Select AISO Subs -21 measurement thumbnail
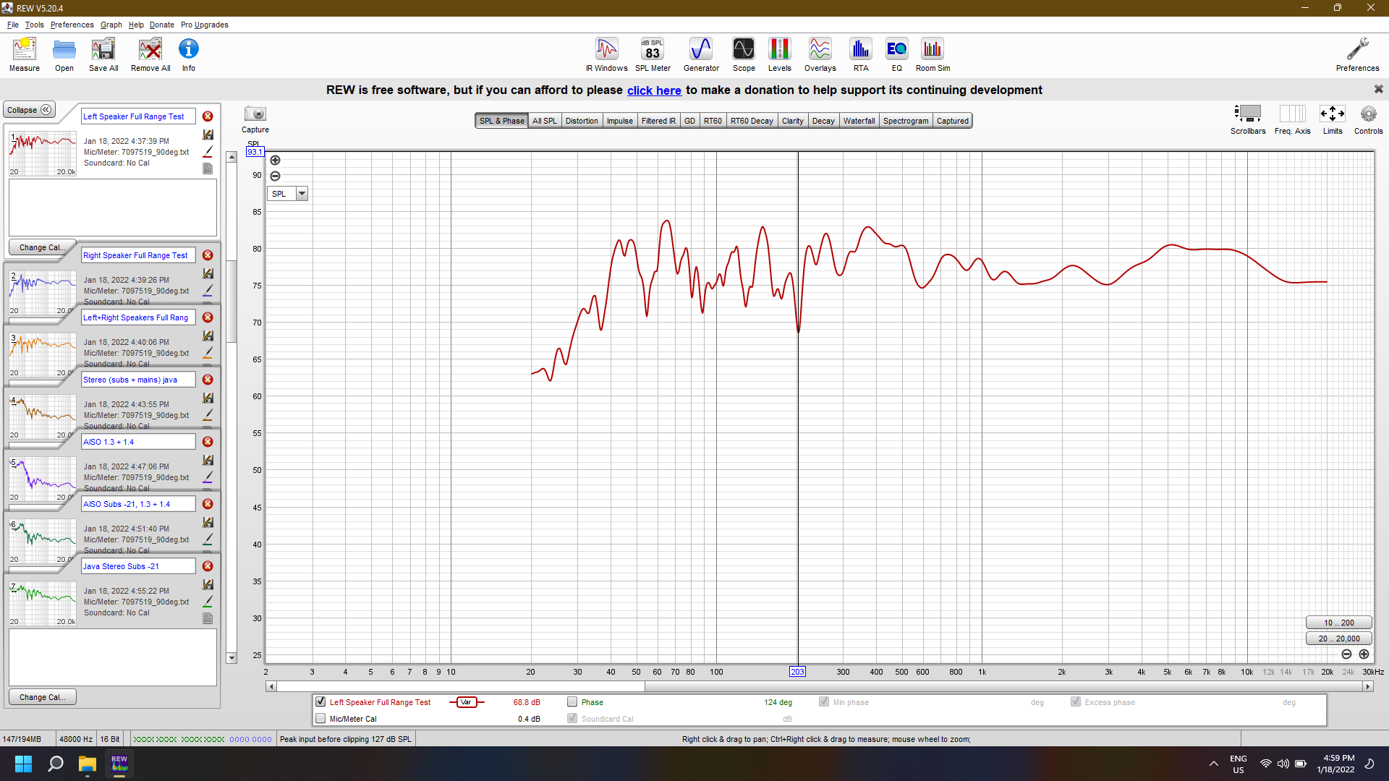 pos(43,541)
